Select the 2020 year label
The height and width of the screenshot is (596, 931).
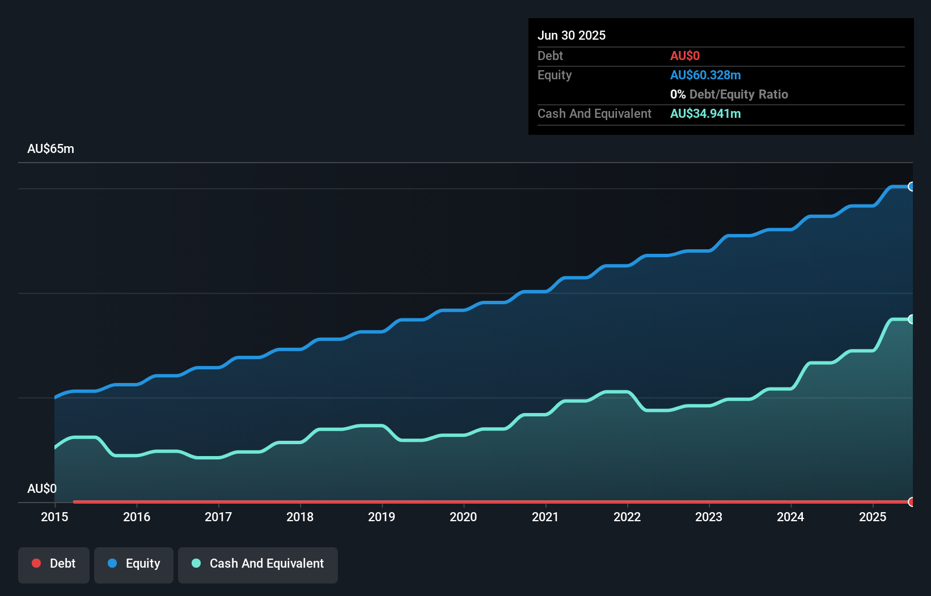[463, 517]
